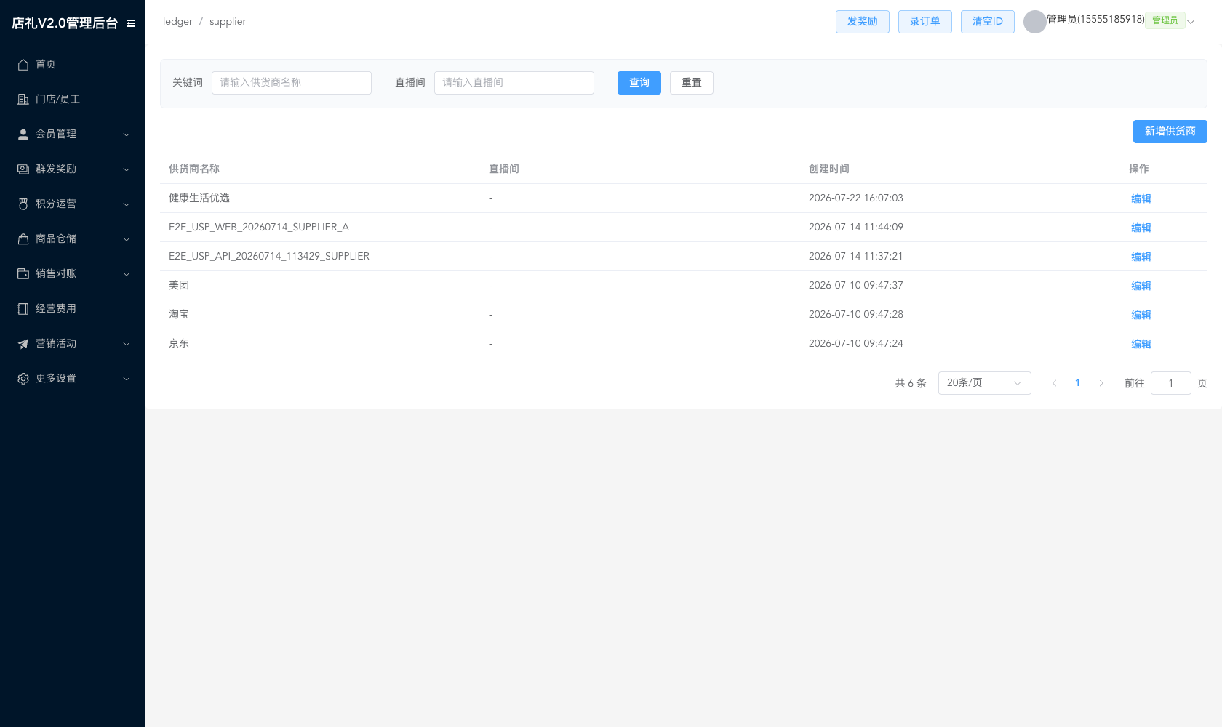Click ledger breadcrumb
This screenshot has width=1222, height=727.
coord(177,22)
